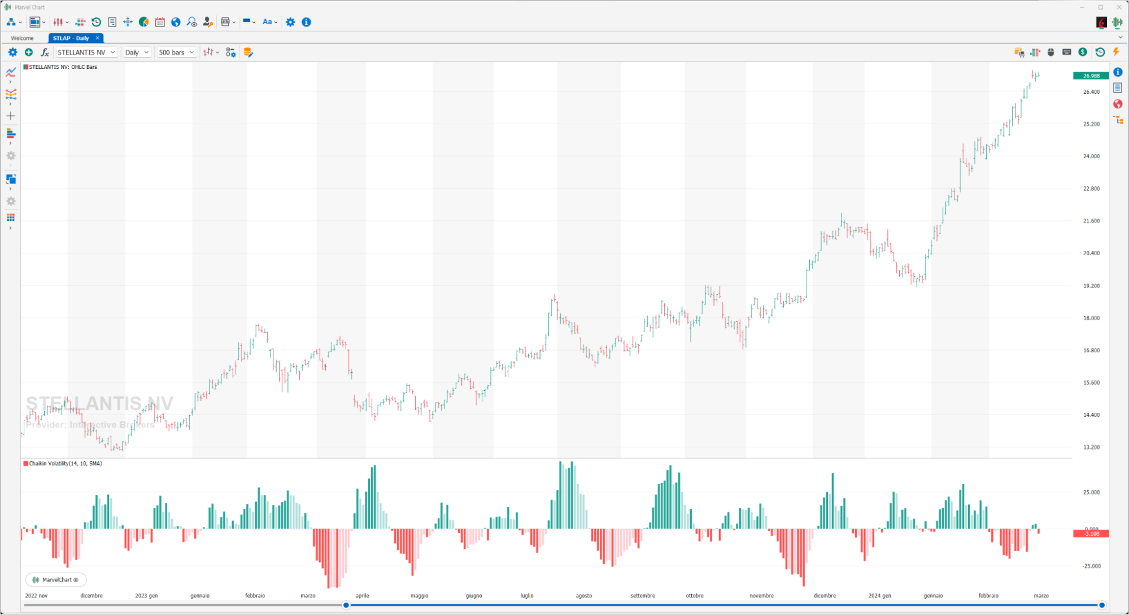1129x615 pixels.
Task: Expand the trend line tool chevron
Action: [10, 82]
